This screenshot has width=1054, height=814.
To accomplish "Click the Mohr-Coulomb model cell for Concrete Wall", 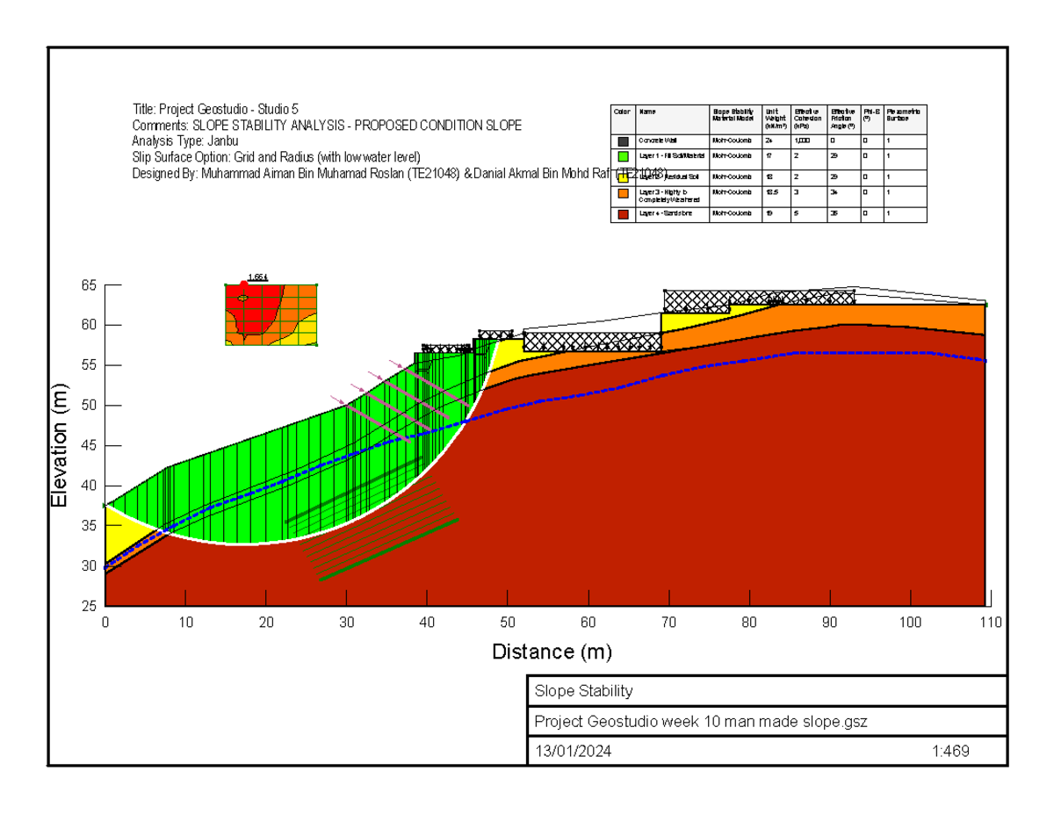I will 731,140.
